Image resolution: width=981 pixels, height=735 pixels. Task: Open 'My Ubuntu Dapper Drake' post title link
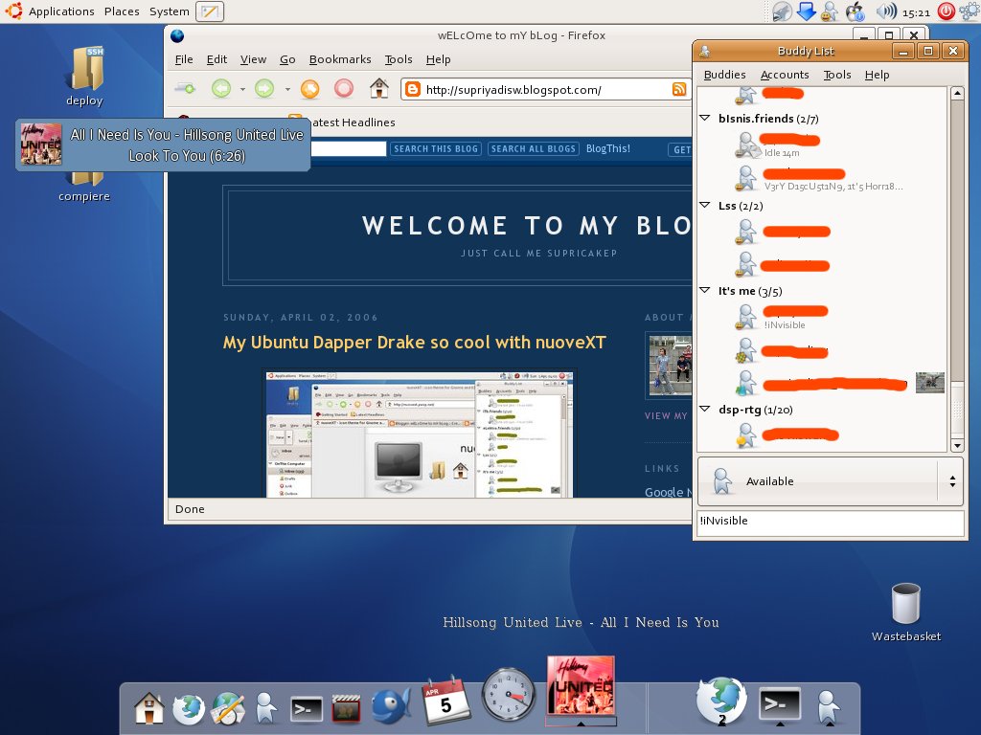click(414, 343)
